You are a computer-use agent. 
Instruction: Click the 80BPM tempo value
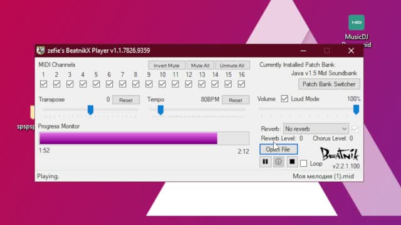coord(210,99)
